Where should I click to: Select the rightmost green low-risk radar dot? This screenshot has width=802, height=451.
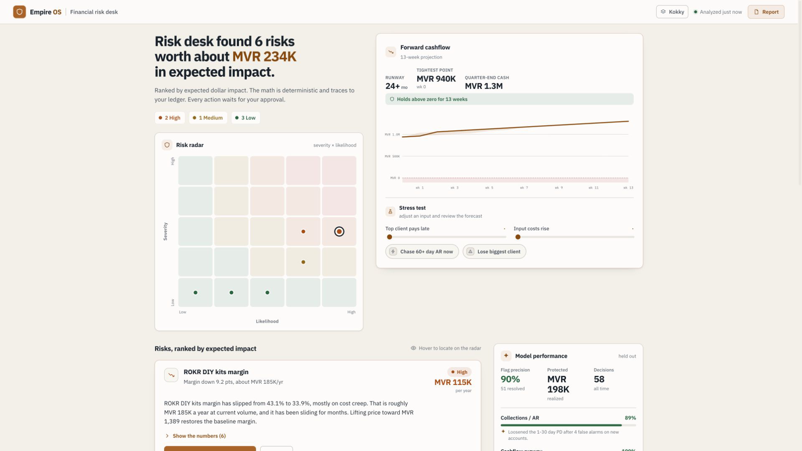[x=267, y=292]
